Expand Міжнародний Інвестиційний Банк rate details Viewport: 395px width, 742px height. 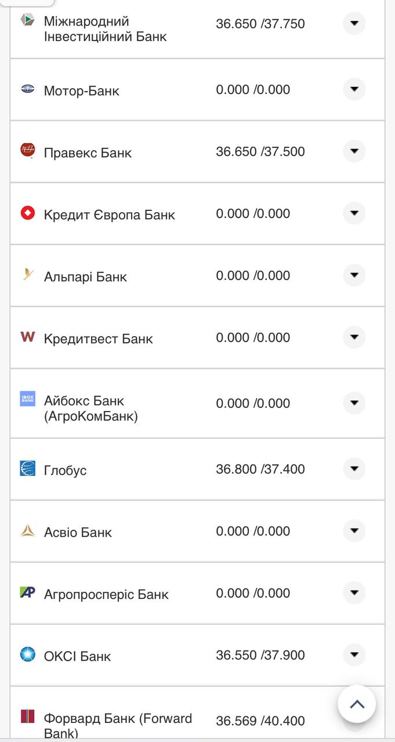354,24
